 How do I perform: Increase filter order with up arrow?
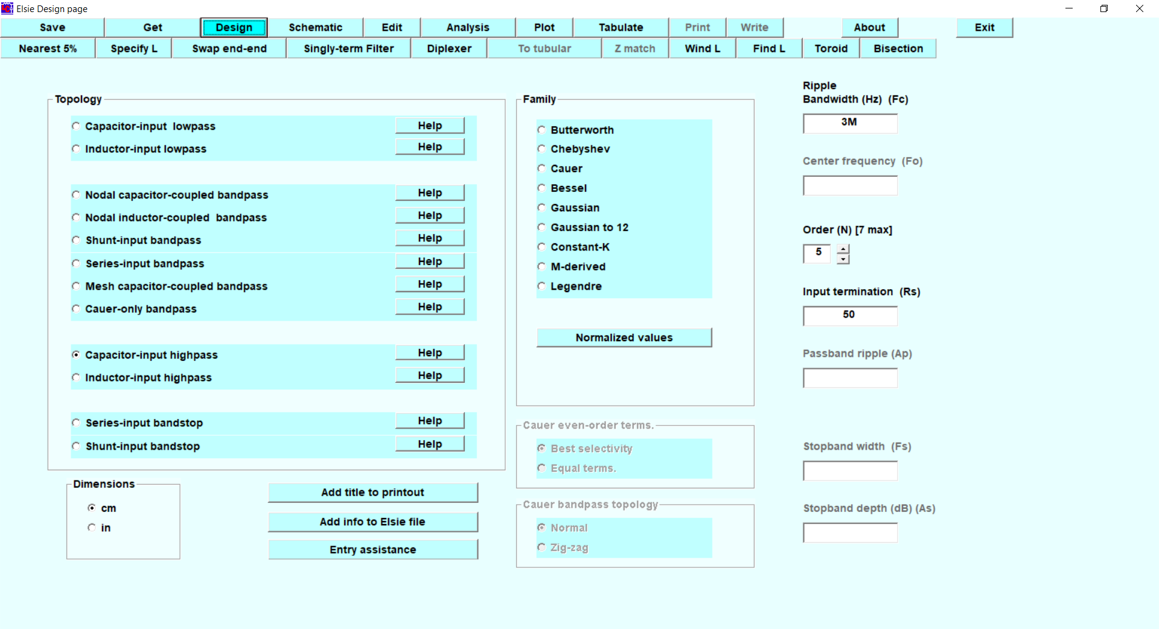pyautogui.click(x=843, y=249)
